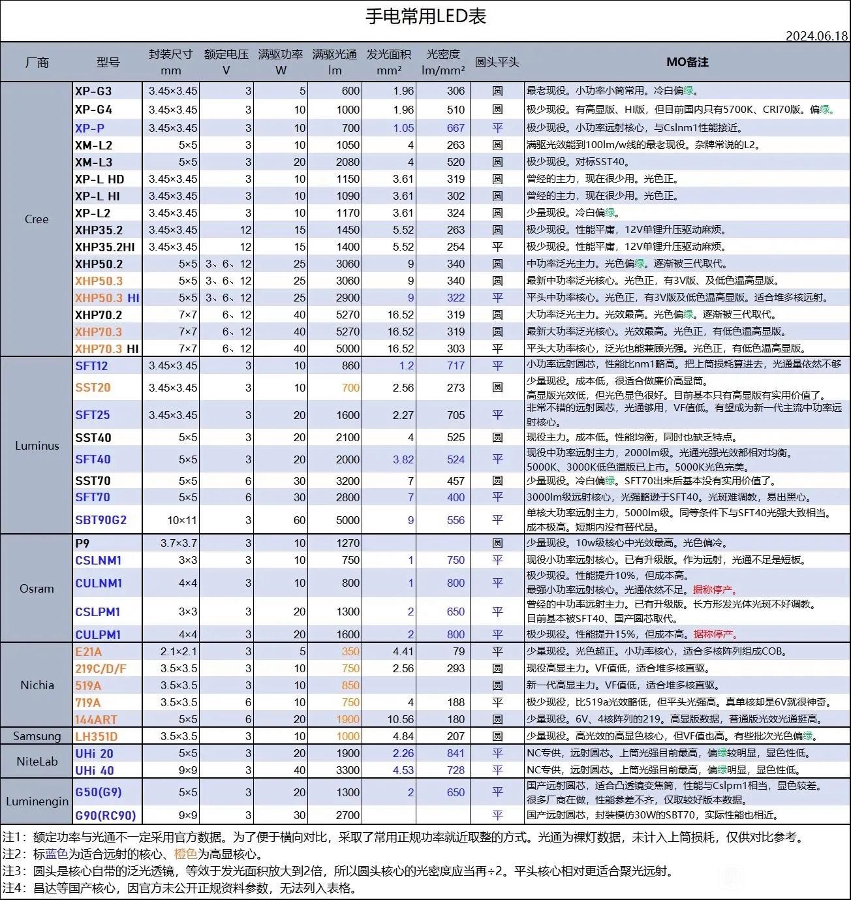The width and height of the screenshot is (851, 900).
Task: Click the Luminengin manufacturer cell
Action: (x=37, y=801)
